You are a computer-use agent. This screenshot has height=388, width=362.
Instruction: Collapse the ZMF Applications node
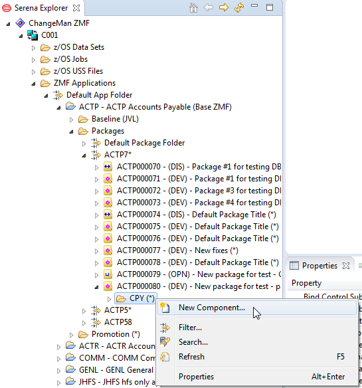(34, 84)
